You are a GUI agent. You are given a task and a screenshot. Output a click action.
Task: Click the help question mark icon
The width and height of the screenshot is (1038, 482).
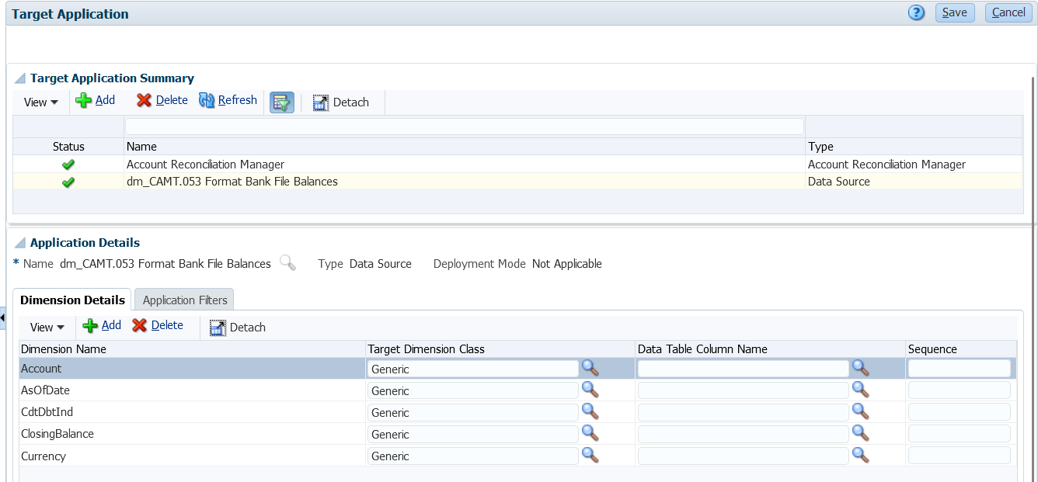917,12
